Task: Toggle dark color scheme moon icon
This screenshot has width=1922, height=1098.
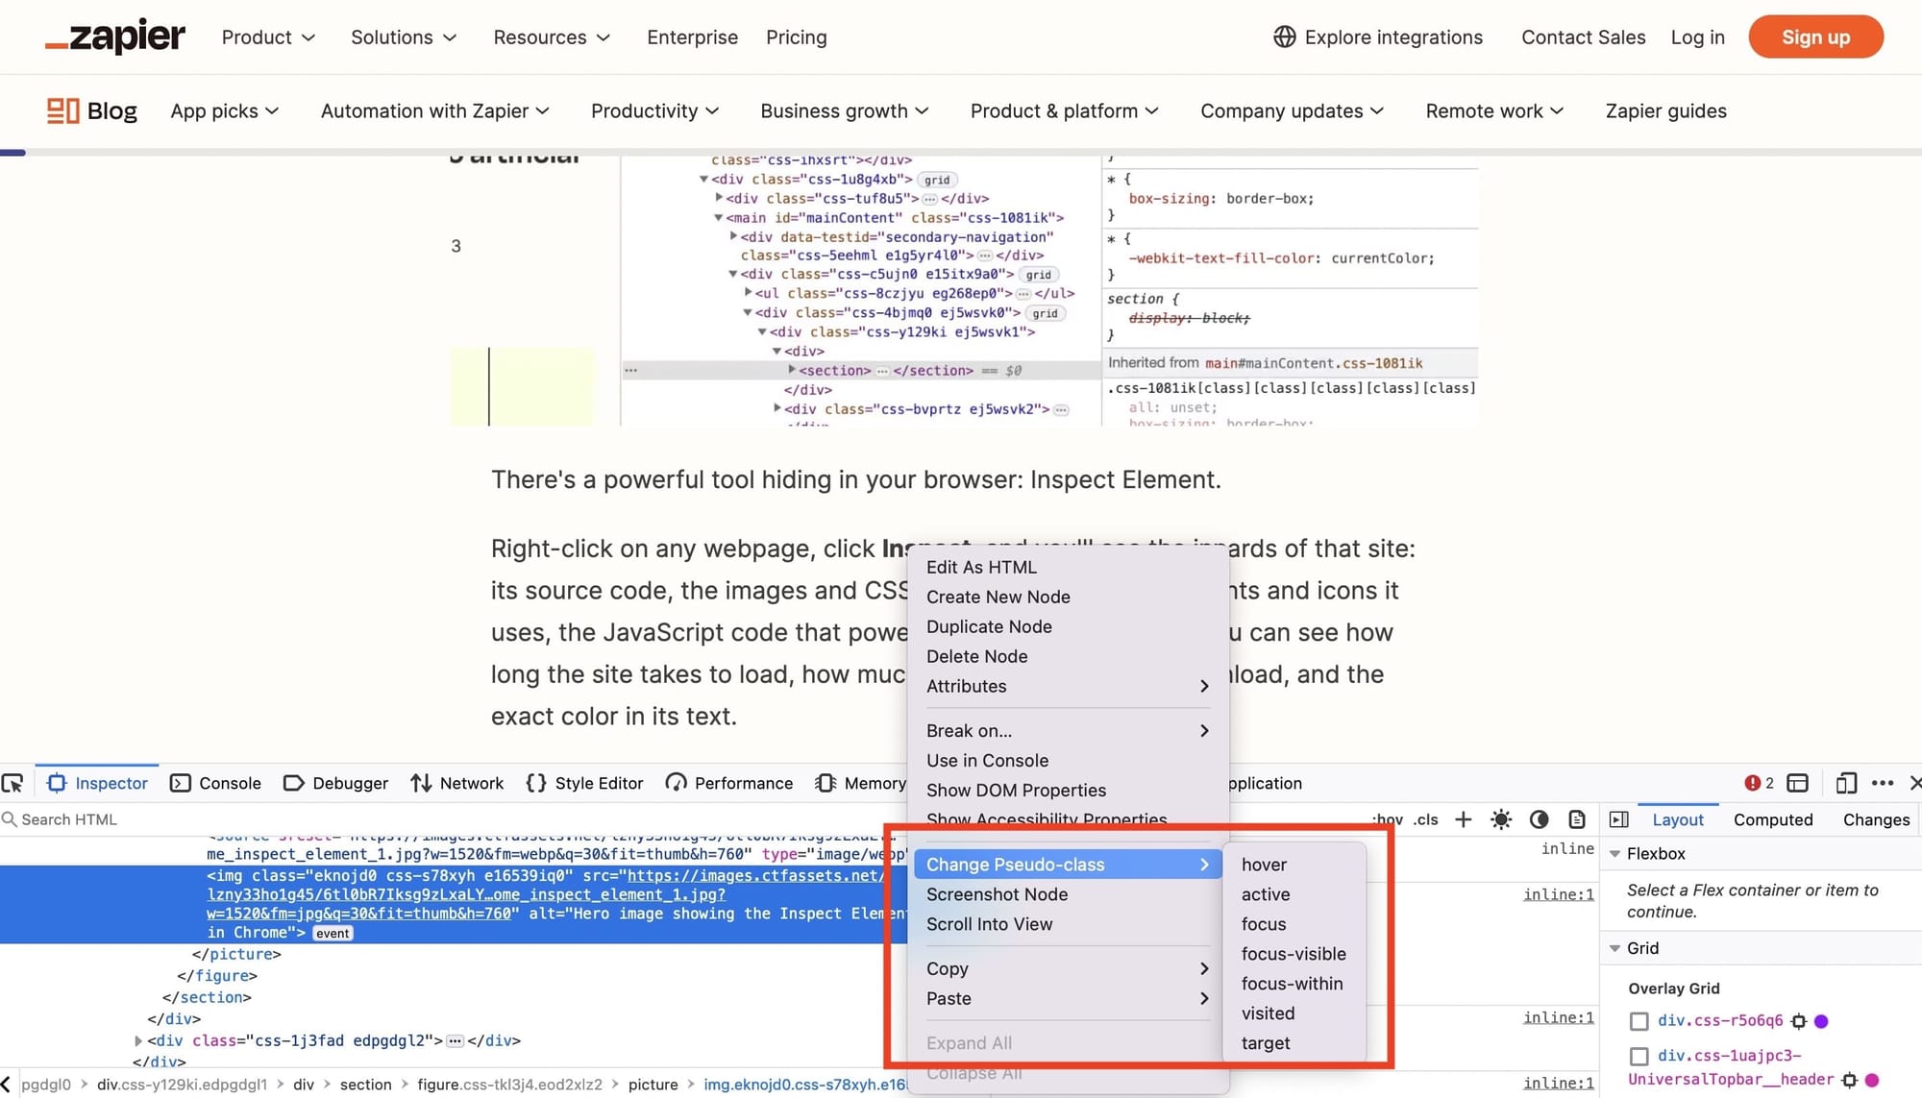Action: (x=1539, y=819)
